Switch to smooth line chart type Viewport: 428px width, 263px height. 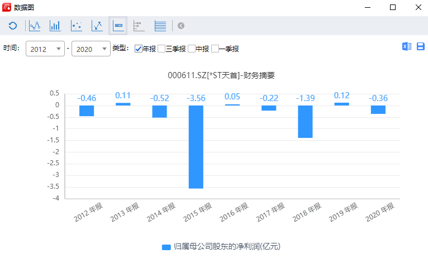[35, 26]
